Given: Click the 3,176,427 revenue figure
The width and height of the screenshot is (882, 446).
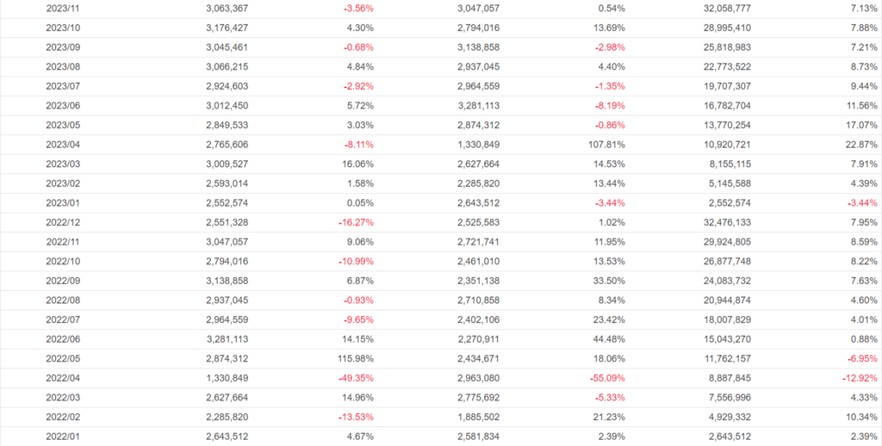Looking at the screenshot, I should point(227,28).
